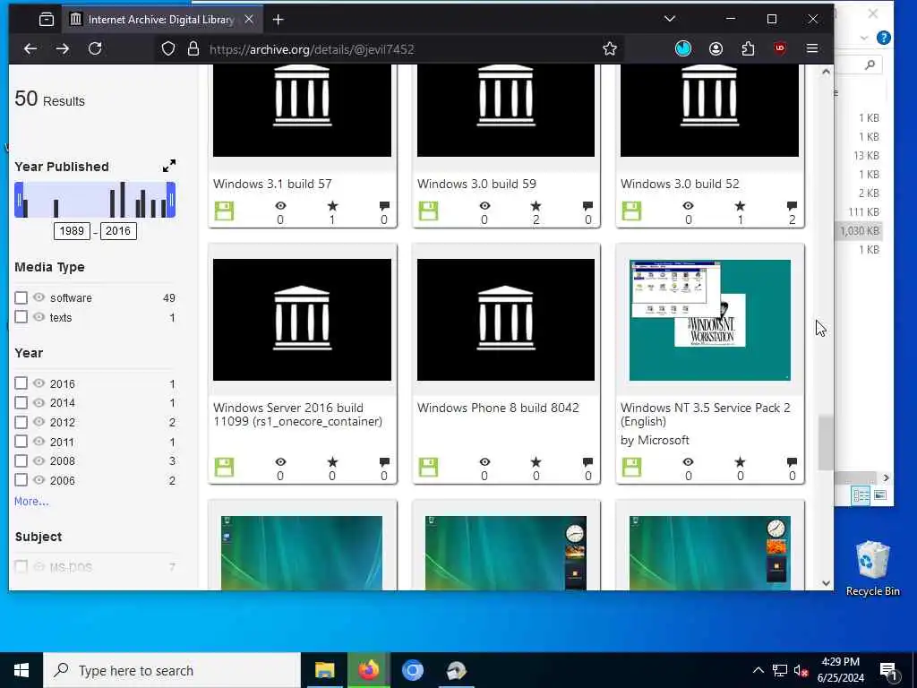Hide software results with its eye toggle
Screen dimensions: 917x688
click(x=39, y=297)
